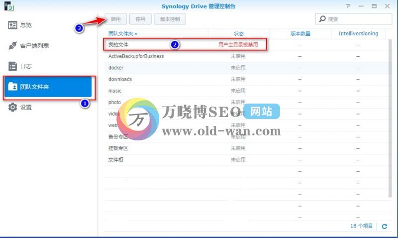Click 未启用 status of ActiveBackupforBusiness row
Screen dimensions: 398x238
coord(238,56)
